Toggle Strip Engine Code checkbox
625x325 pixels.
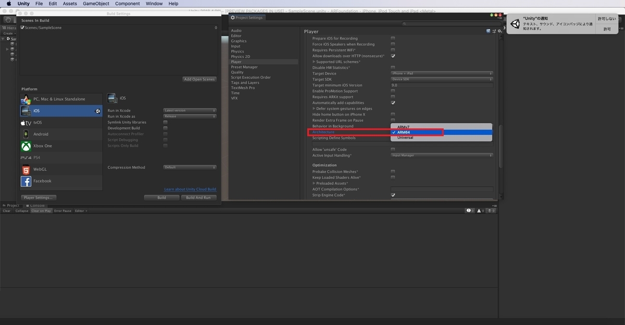point(393,195)
